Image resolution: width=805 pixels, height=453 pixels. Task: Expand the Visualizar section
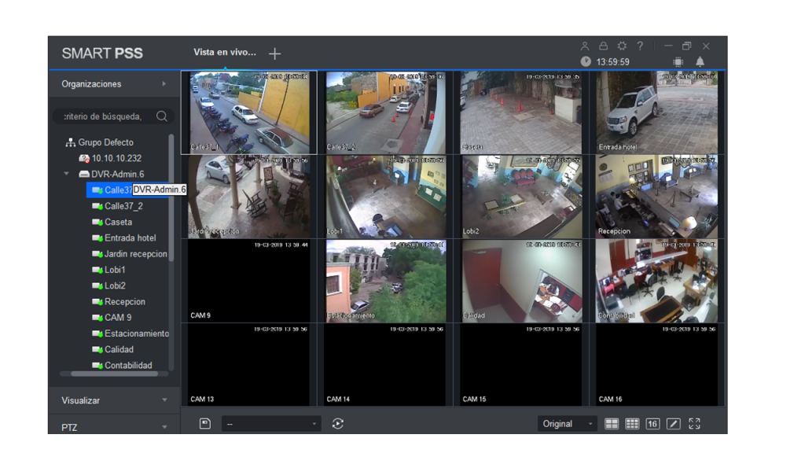click(164, 400)
